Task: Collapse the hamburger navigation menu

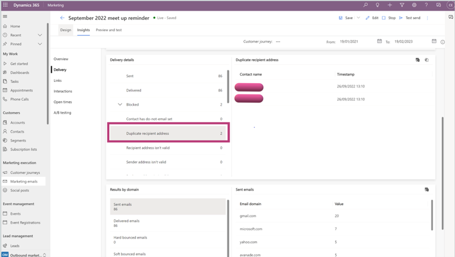Action: [x=5, y=16]
